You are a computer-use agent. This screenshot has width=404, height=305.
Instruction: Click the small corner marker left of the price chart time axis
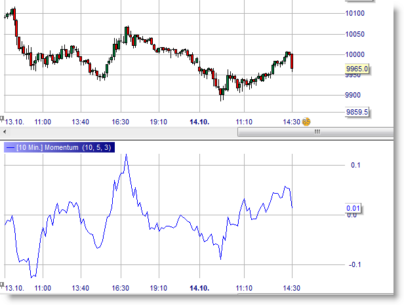[x=2, y=118]
